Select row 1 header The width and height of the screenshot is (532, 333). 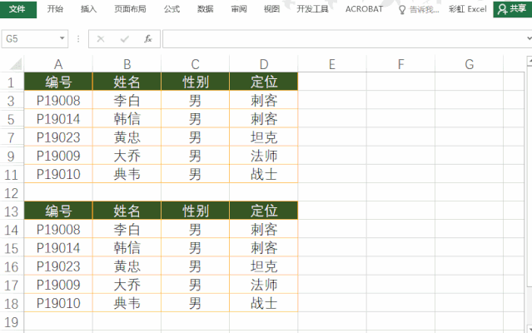pyautogui.click(x=11, y=82)
